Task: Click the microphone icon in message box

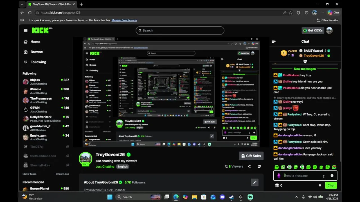Action: [279, 176]
